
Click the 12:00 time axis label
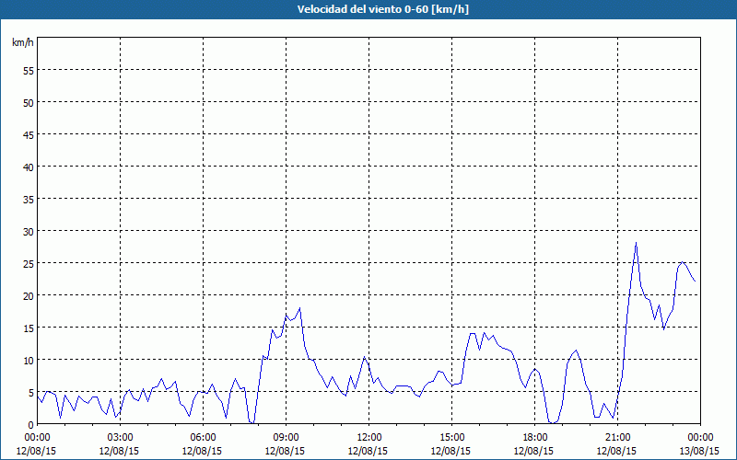coord(369,438)
